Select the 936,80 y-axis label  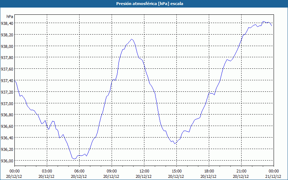pyautogui.click(x=7, y=115)
